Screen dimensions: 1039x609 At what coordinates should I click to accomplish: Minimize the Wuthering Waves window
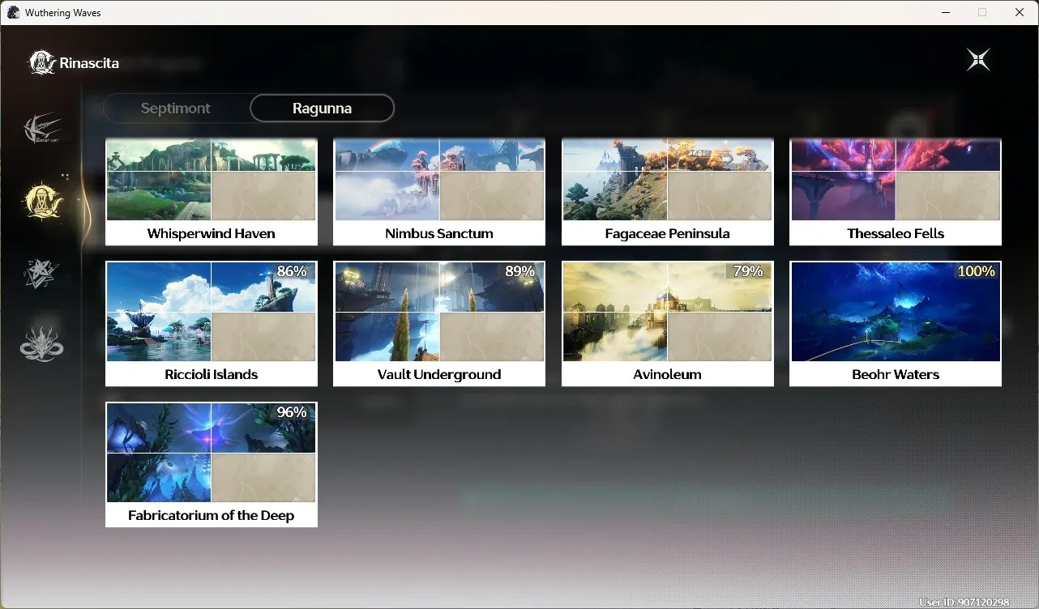click(946, 12)
